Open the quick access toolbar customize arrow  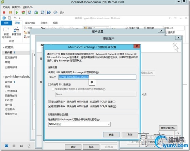(19, 18)
